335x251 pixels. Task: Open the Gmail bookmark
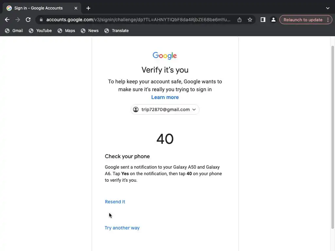tap(14, 31)
